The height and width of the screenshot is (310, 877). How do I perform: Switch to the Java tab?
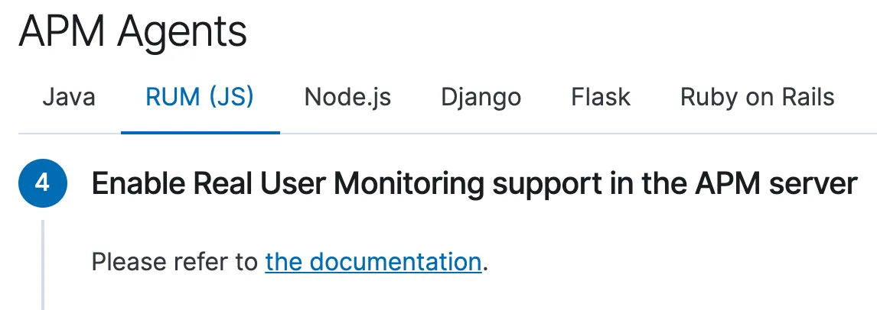tap(69, 98)
